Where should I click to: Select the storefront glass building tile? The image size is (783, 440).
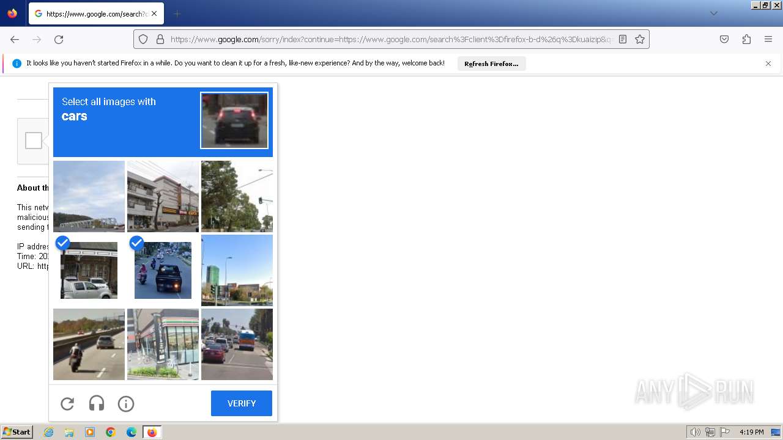(163, 344)
